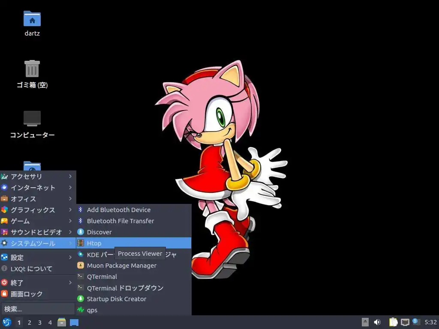
Task: Expand the 設定 submenu
Action: click(x=38, y=257)
